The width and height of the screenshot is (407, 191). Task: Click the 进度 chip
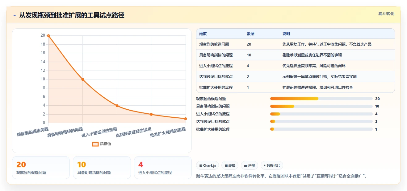[249, 165]
